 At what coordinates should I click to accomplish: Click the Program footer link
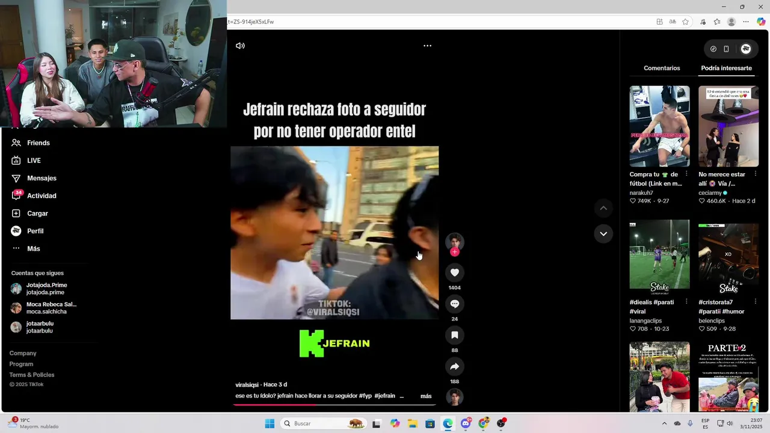point(21,364)
